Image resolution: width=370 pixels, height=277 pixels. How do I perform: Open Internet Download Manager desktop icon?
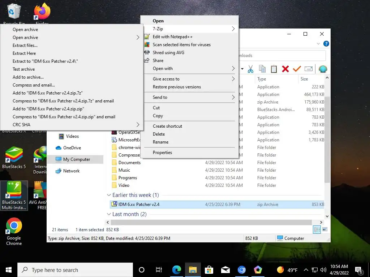[40, 160]
